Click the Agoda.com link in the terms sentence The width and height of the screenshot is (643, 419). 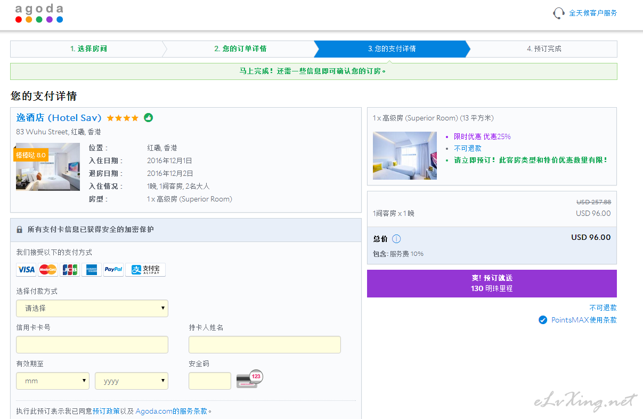154,411
